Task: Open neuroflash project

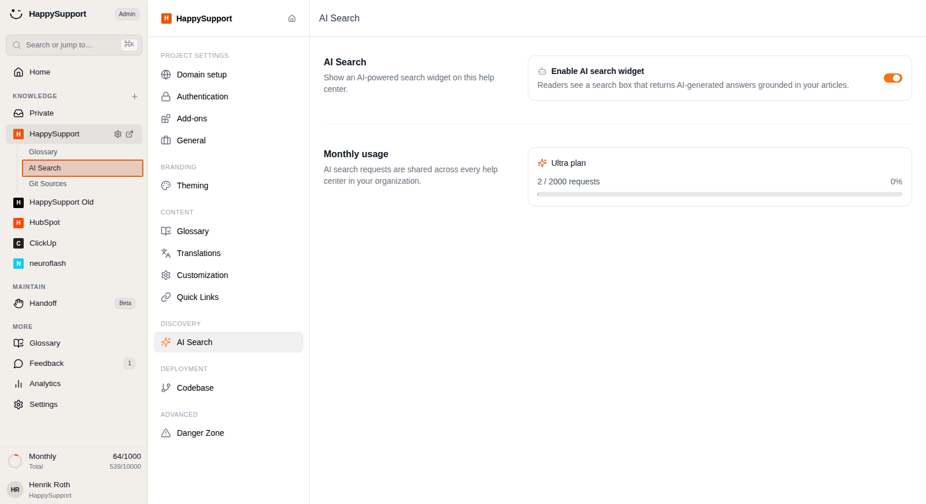Action: tap(74, 264)
